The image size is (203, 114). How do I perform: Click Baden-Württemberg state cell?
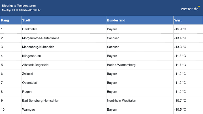(x=121, y=65)
